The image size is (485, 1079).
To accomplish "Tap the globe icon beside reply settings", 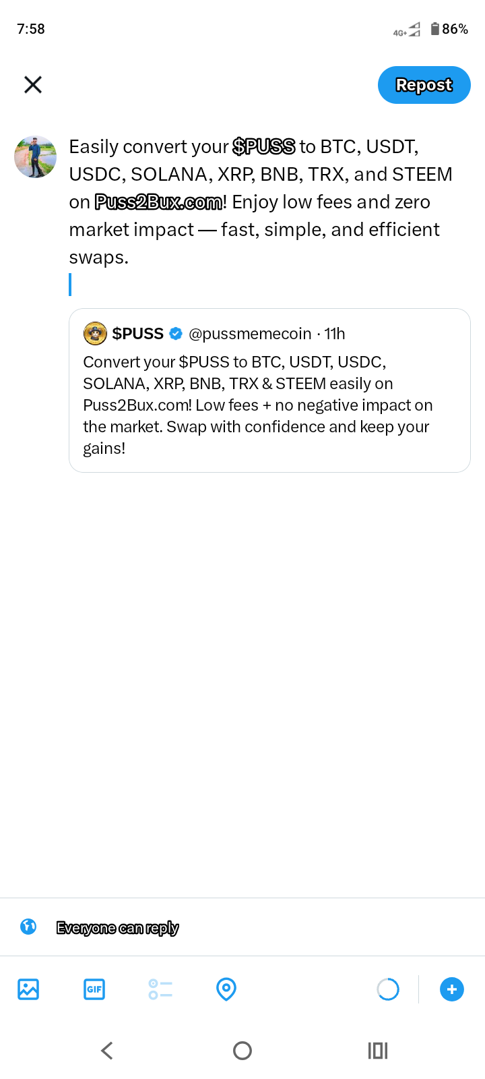I will 28,927.
